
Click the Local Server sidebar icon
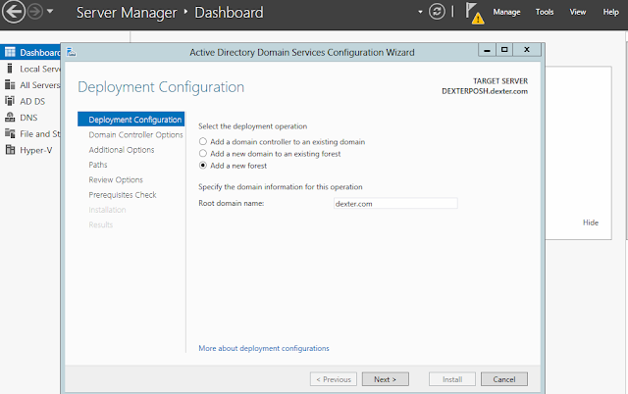pyautogui.click(x=10, y=69)
